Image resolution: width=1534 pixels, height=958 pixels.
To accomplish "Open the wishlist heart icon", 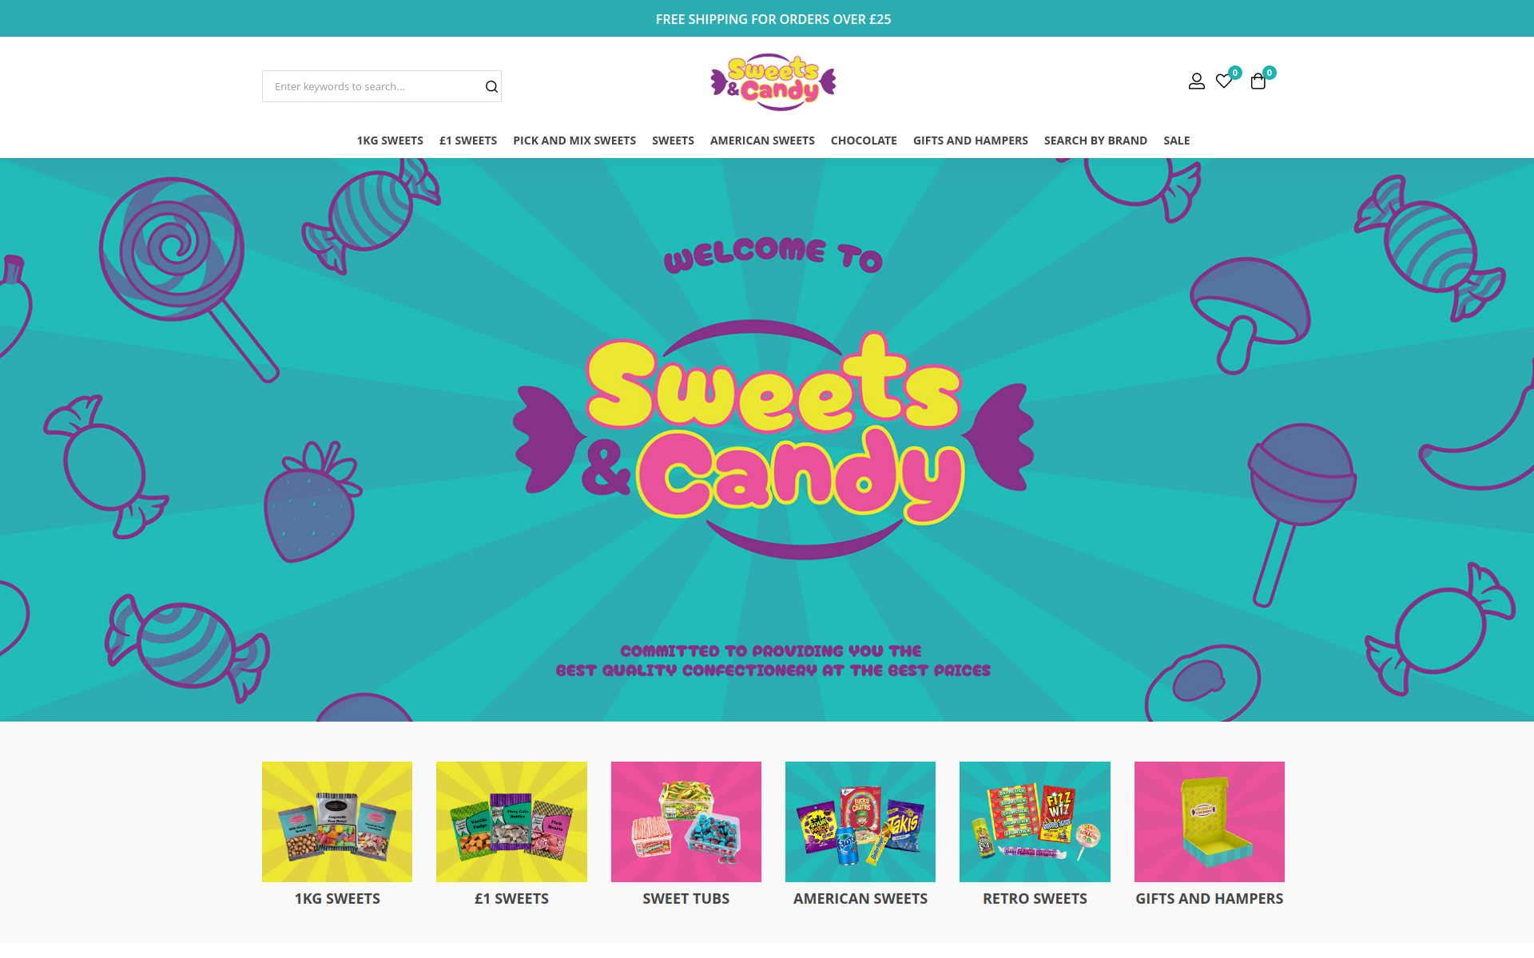I will pos(1224,81).
